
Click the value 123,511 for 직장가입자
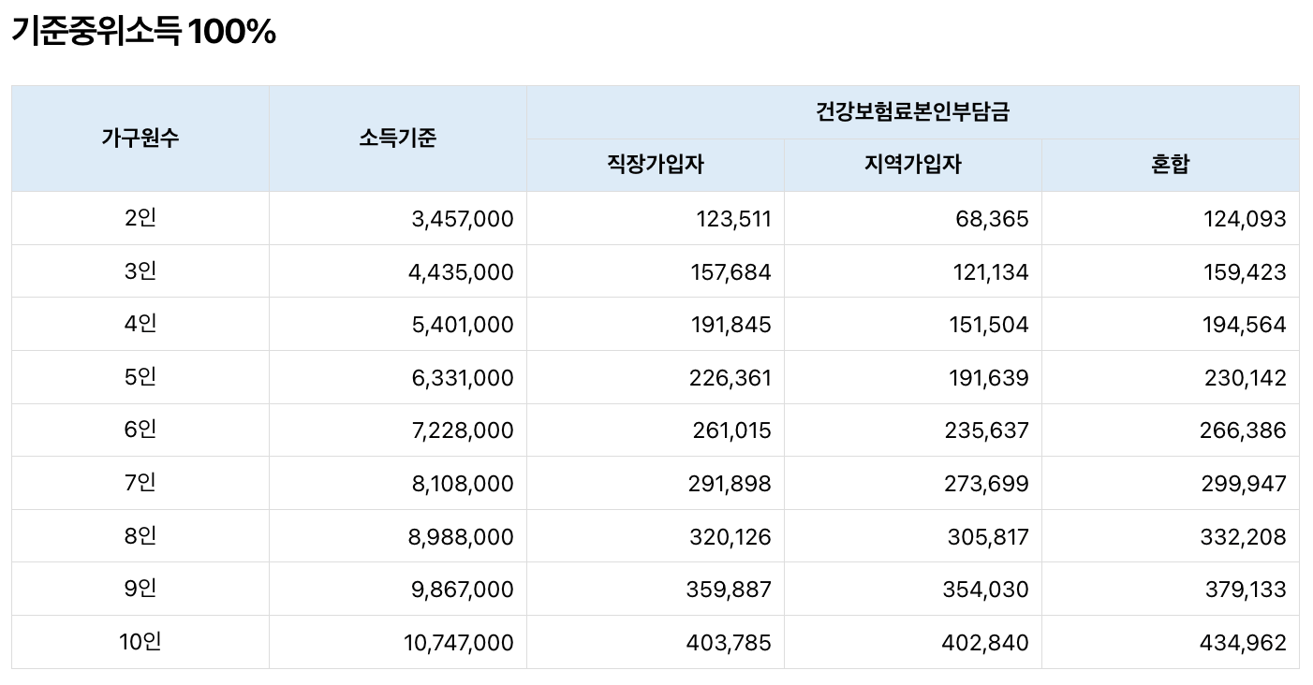tap(734, 218)
